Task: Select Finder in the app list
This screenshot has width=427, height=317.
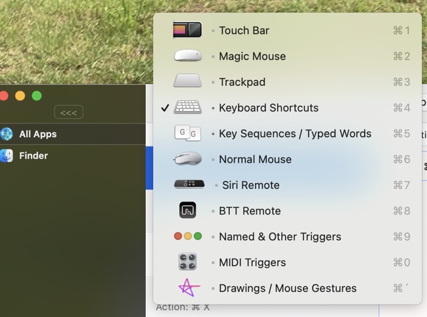Action: [x=72, y=156]
